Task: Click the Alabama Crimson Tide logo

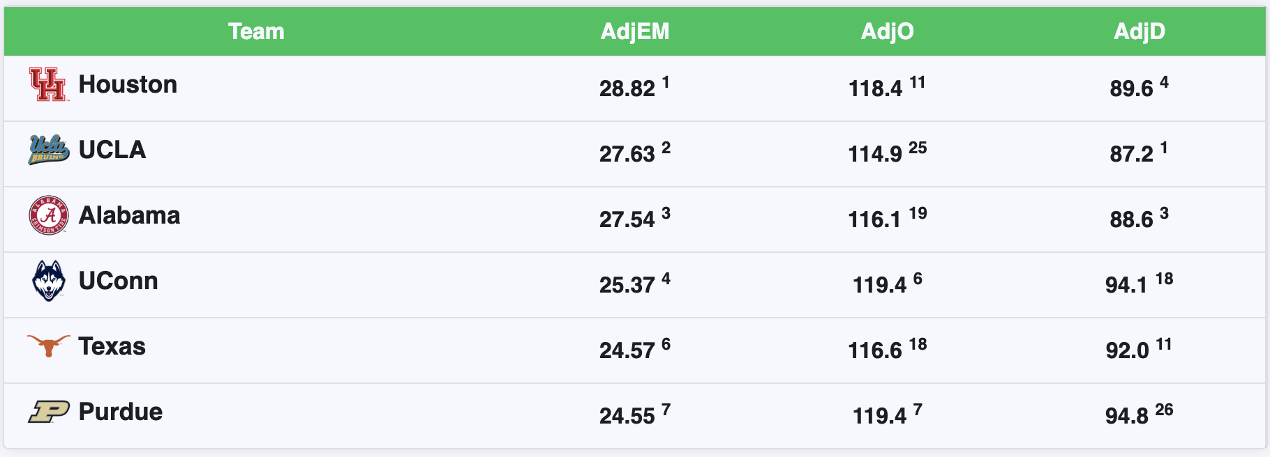Action: (x=48, y=215)
